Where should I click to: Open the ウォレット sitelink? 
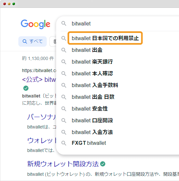[42, 140]
